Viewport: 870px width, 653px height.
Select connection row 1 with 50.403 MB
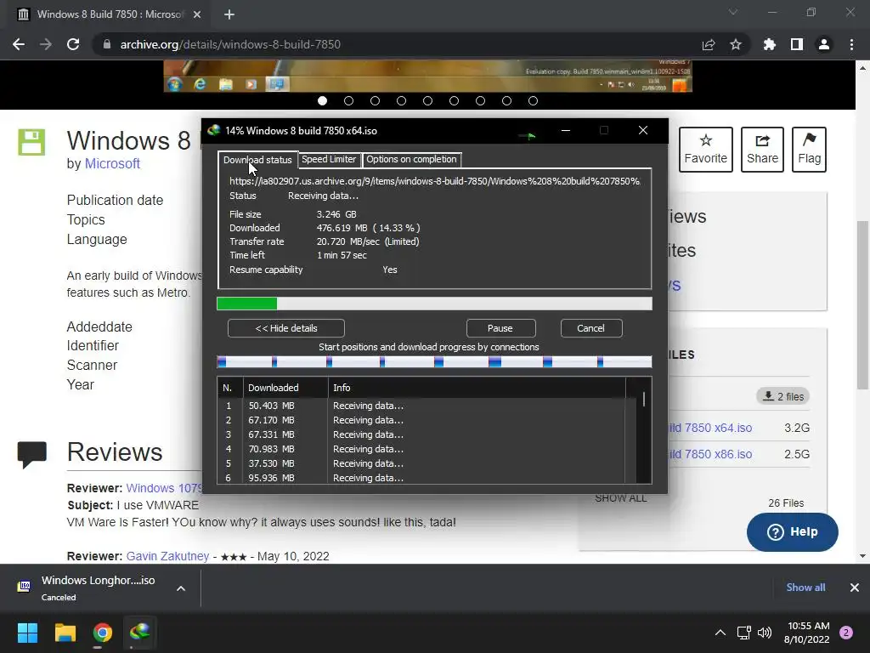[421, 406]
